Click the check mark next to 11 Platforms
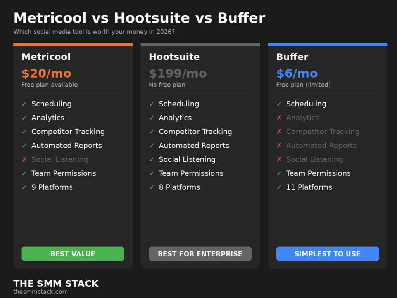Image resolution: width=397 pixels, height=298 pixels. (x=279, y=187)
